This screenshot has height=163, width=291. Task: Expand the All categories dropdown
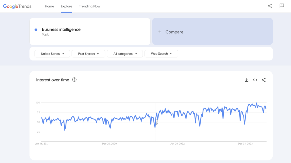click(x=125, y=54)
